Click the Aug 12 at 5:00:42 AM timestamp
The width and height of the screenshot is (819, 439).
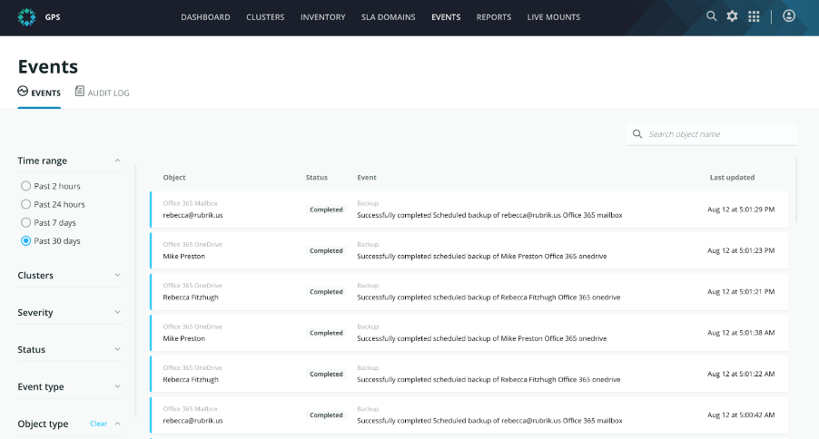741,415
